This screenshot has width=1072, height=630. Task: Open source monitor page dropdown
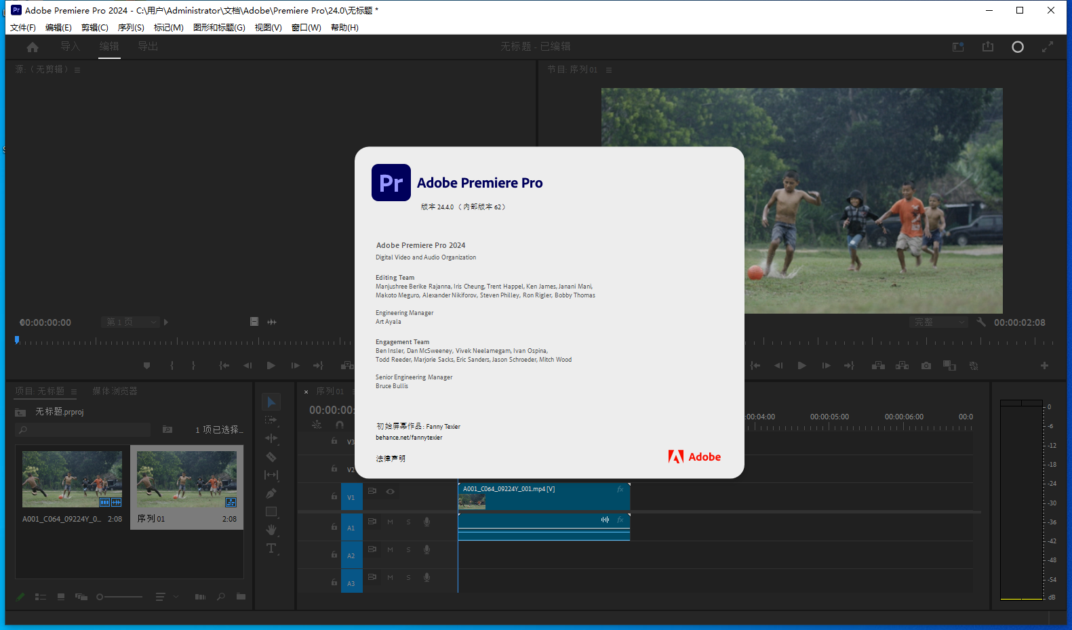[x=131, y=322]
